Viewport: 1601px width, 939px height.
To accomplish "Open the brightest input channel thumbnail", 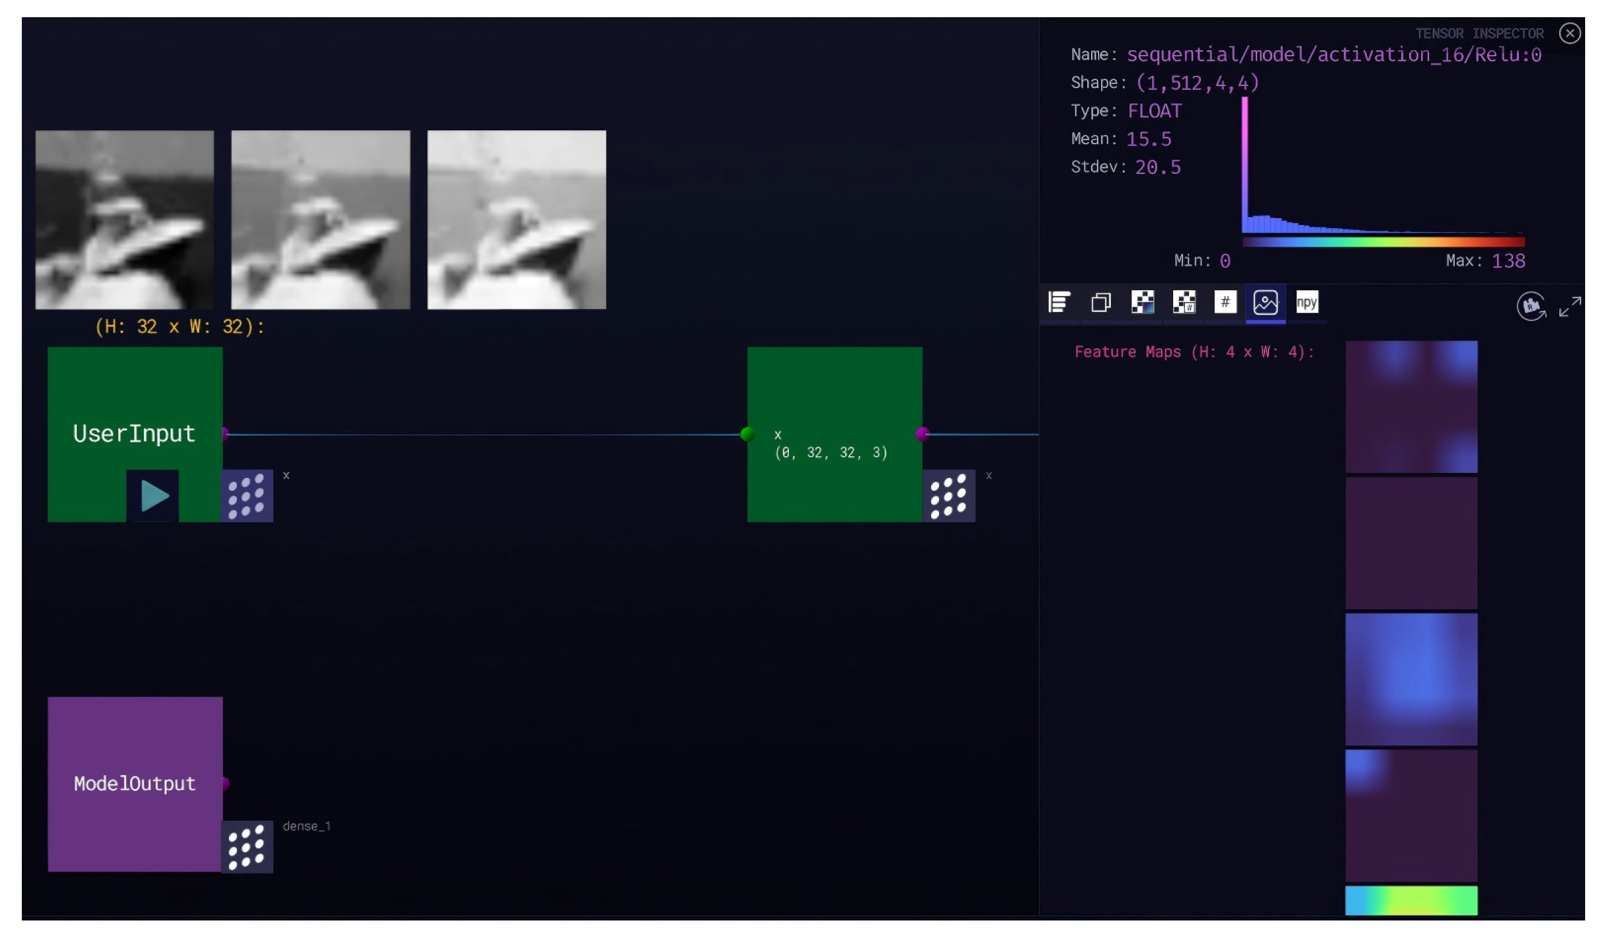I will click(x=516, y=220).
